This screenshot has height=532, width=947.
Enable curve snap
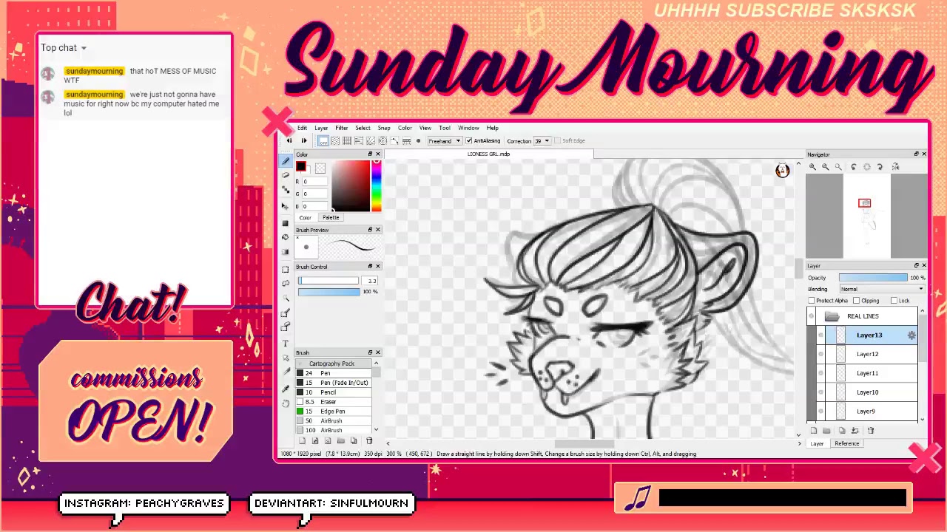pyautogui.click(x=394, y=140)
